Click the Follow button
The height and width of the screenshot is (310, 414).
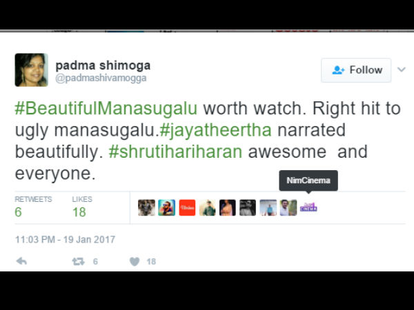coord(356,70)
